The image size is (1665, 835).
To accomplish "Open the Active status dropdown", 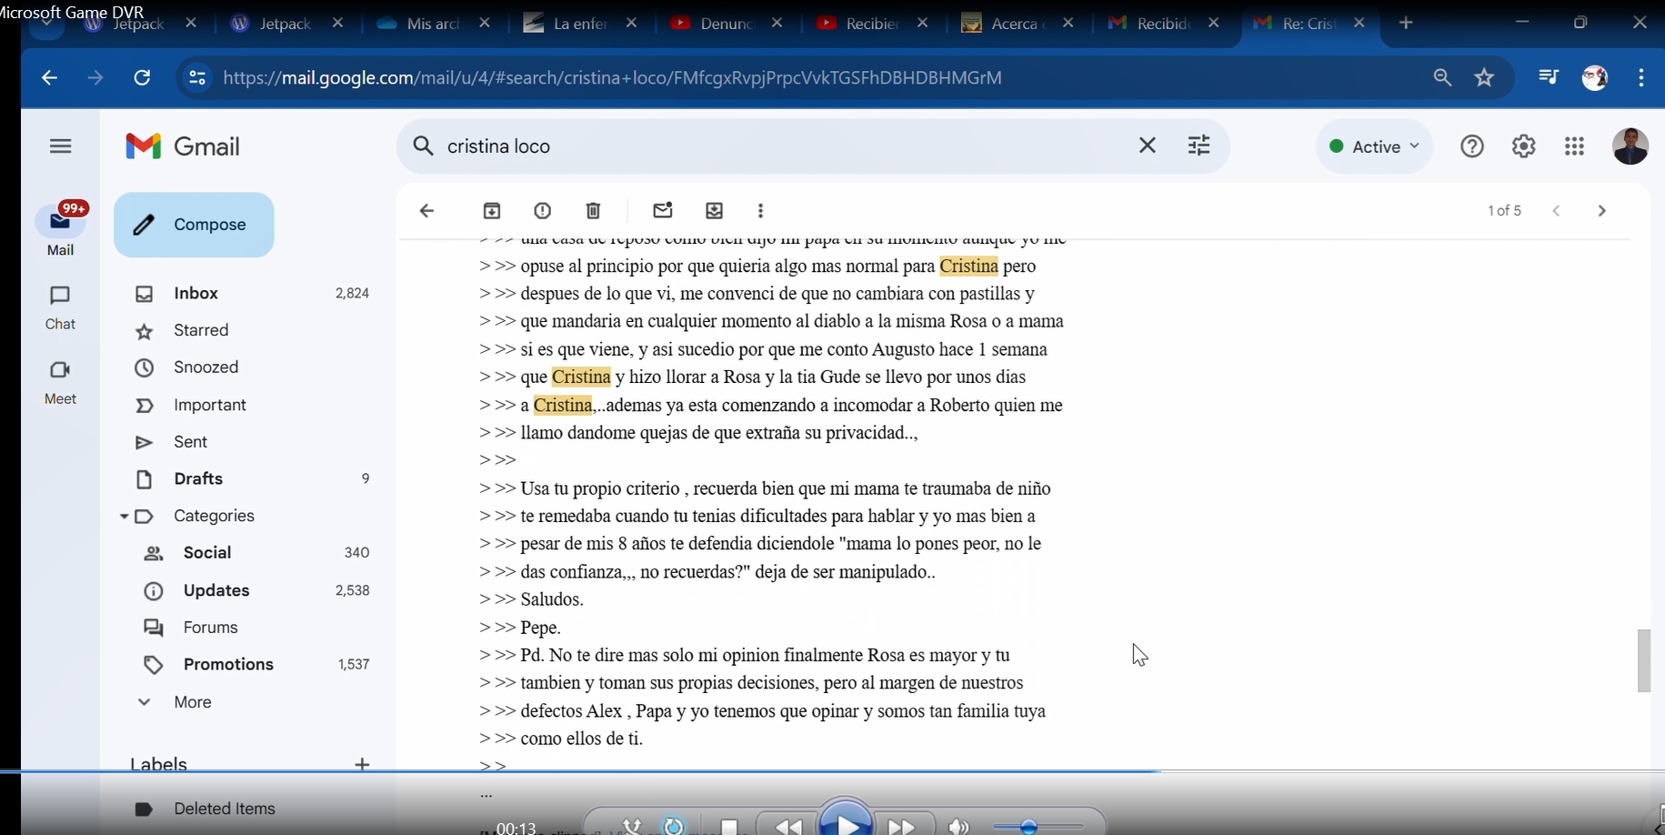I will point(1374,146).
